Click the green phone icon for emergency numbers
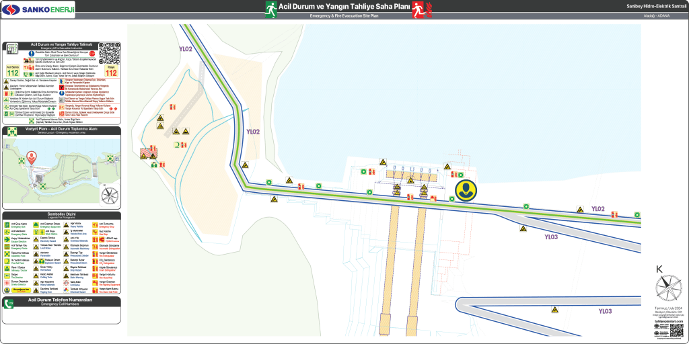689x344 pixels. click(9, 304)
